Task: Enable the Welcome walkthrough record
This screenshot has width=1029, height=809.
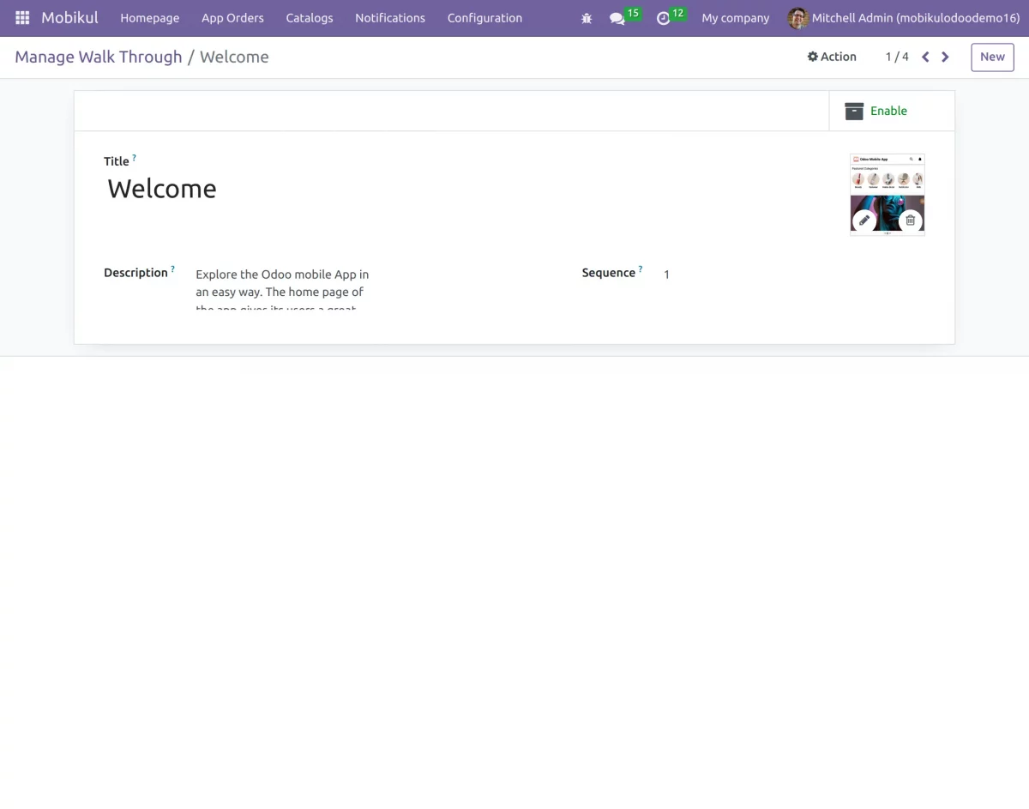Action: point(888,111)
